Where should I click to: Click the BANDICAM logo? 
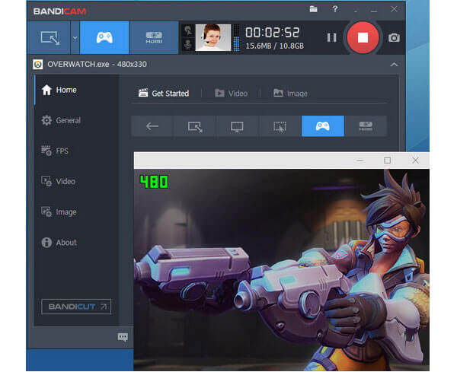coord(59,11)
